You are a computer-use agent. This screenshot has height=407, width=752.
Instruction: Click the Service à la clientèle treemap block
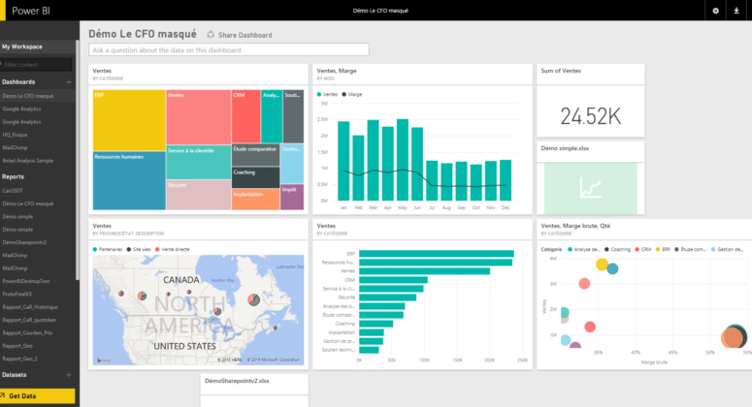pyautogui.click(x=199, y=163)
